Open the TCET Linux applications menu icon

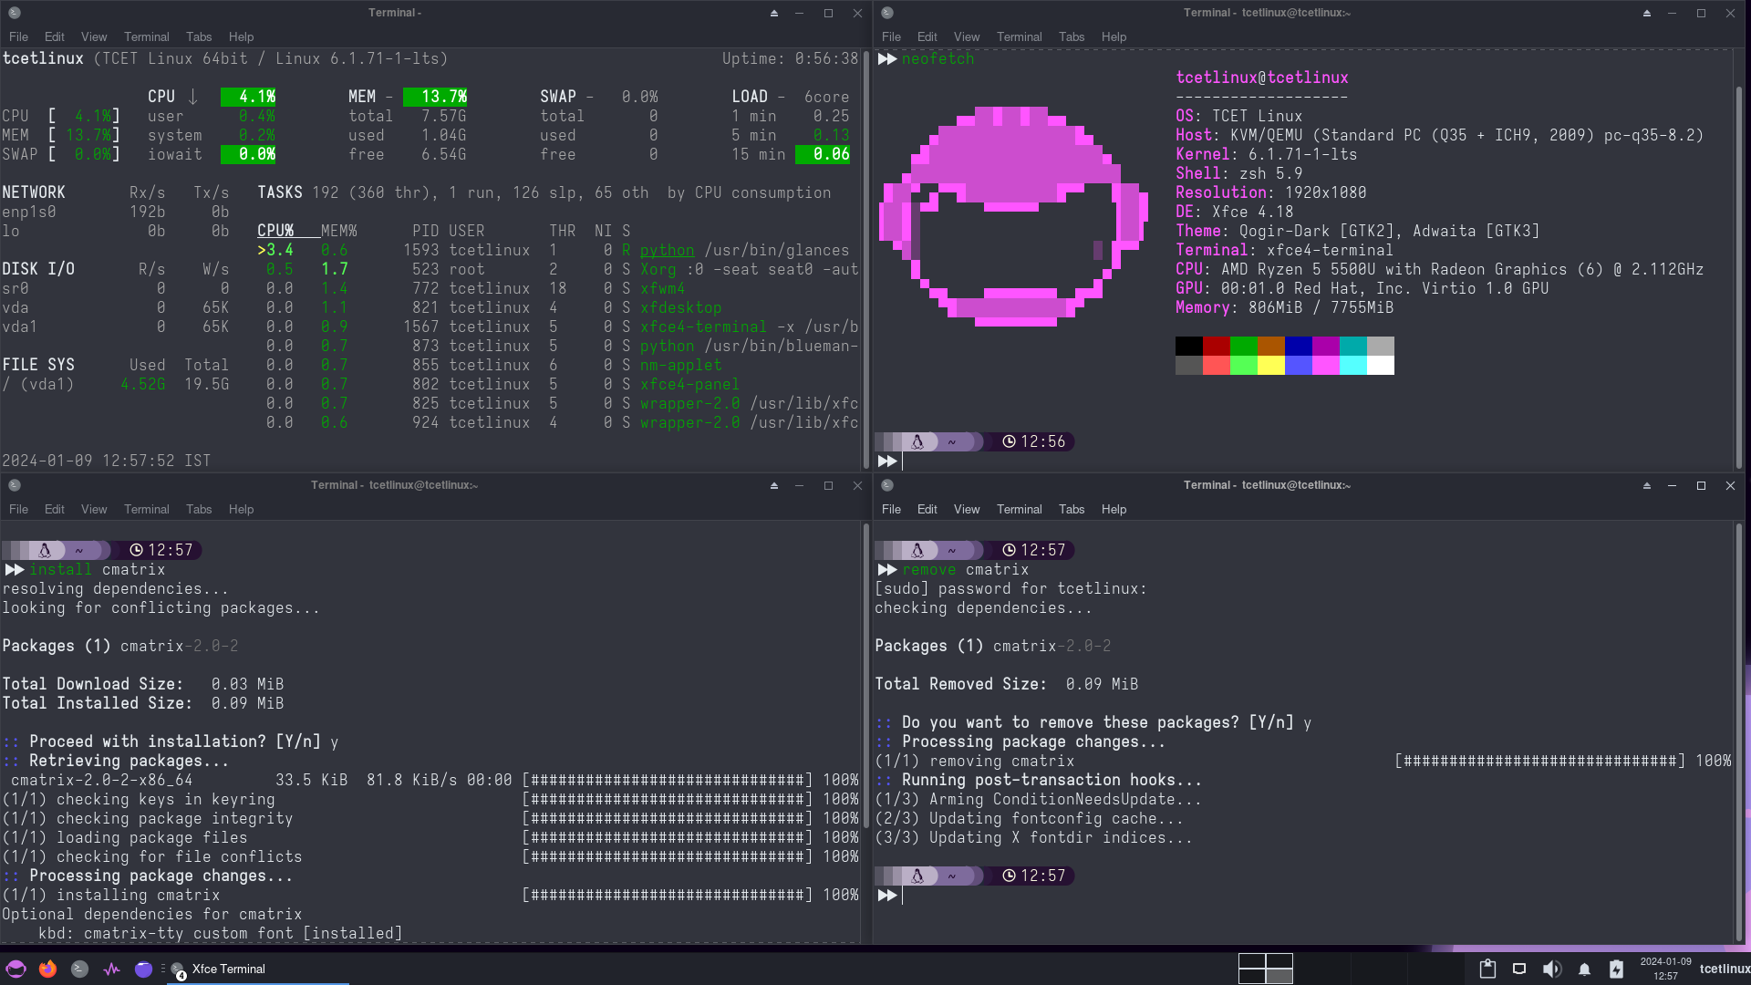16,969
